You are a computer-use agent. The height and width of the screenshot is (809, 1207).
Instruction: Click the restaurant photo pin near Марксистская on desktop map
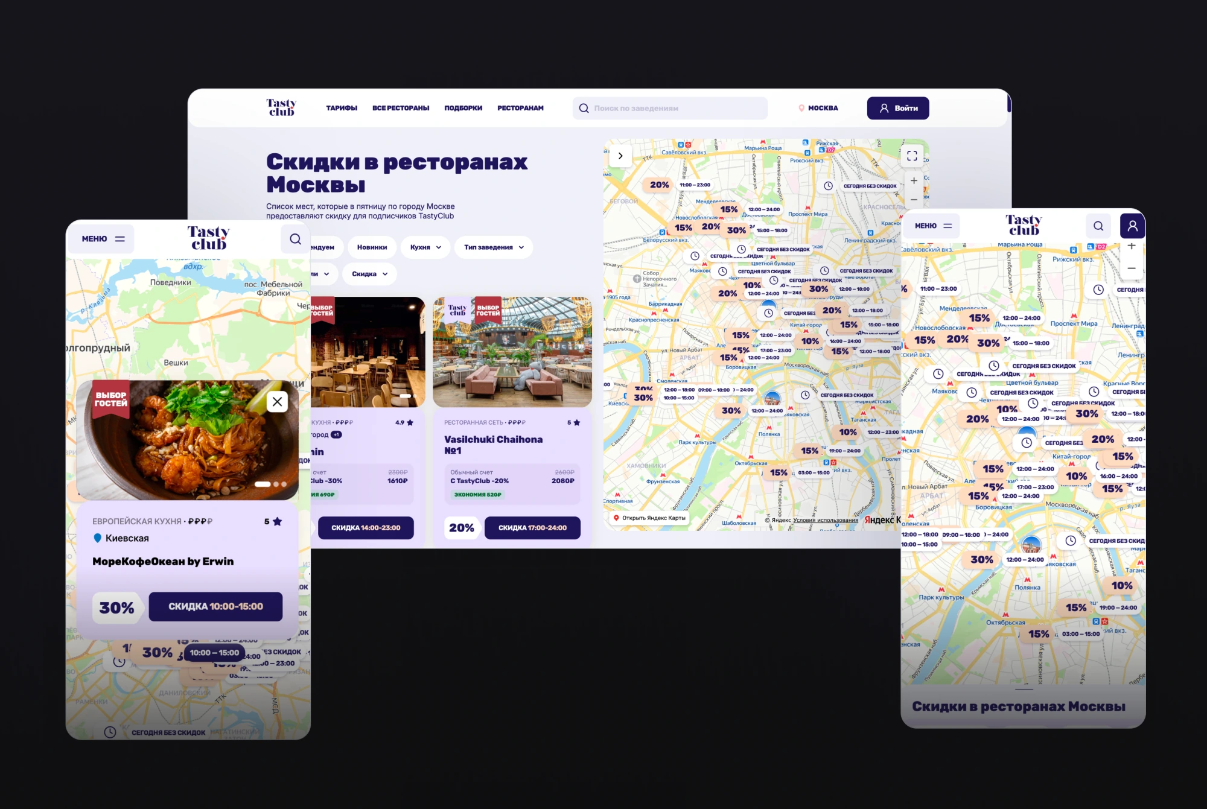pos(772,399)
